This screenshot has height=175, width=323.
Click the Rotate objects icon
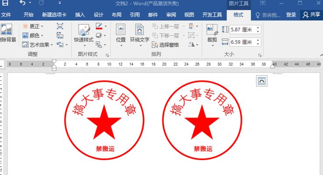pyautogui.click(x=192, y=45)
